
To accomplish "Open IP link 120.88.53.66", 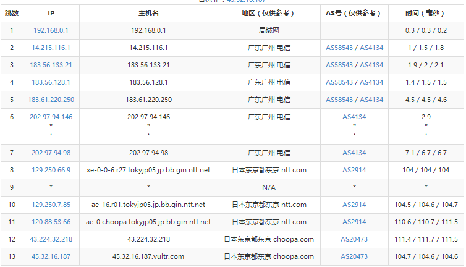I will (51, 222).
